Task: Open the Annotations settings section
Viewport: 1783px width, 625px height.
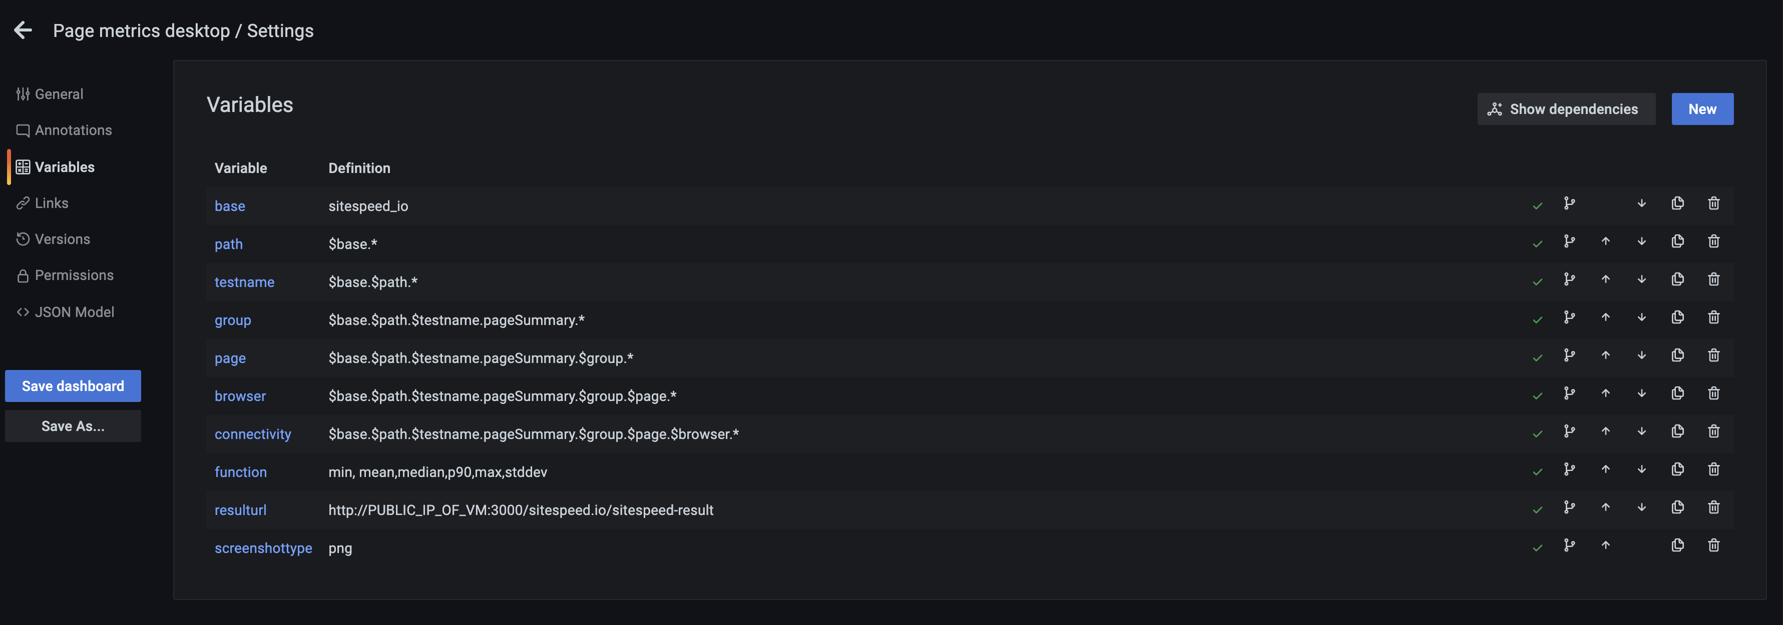Action: (x=73, y=130)
